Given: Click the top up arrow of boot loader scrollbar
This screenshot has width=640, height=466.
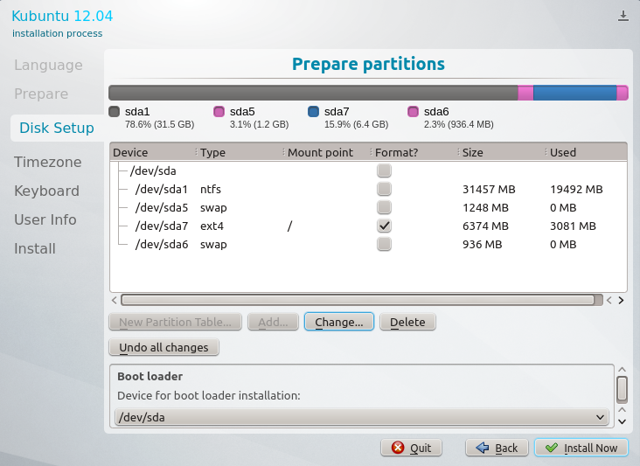Looking at the screenshot, I should 622,370.
